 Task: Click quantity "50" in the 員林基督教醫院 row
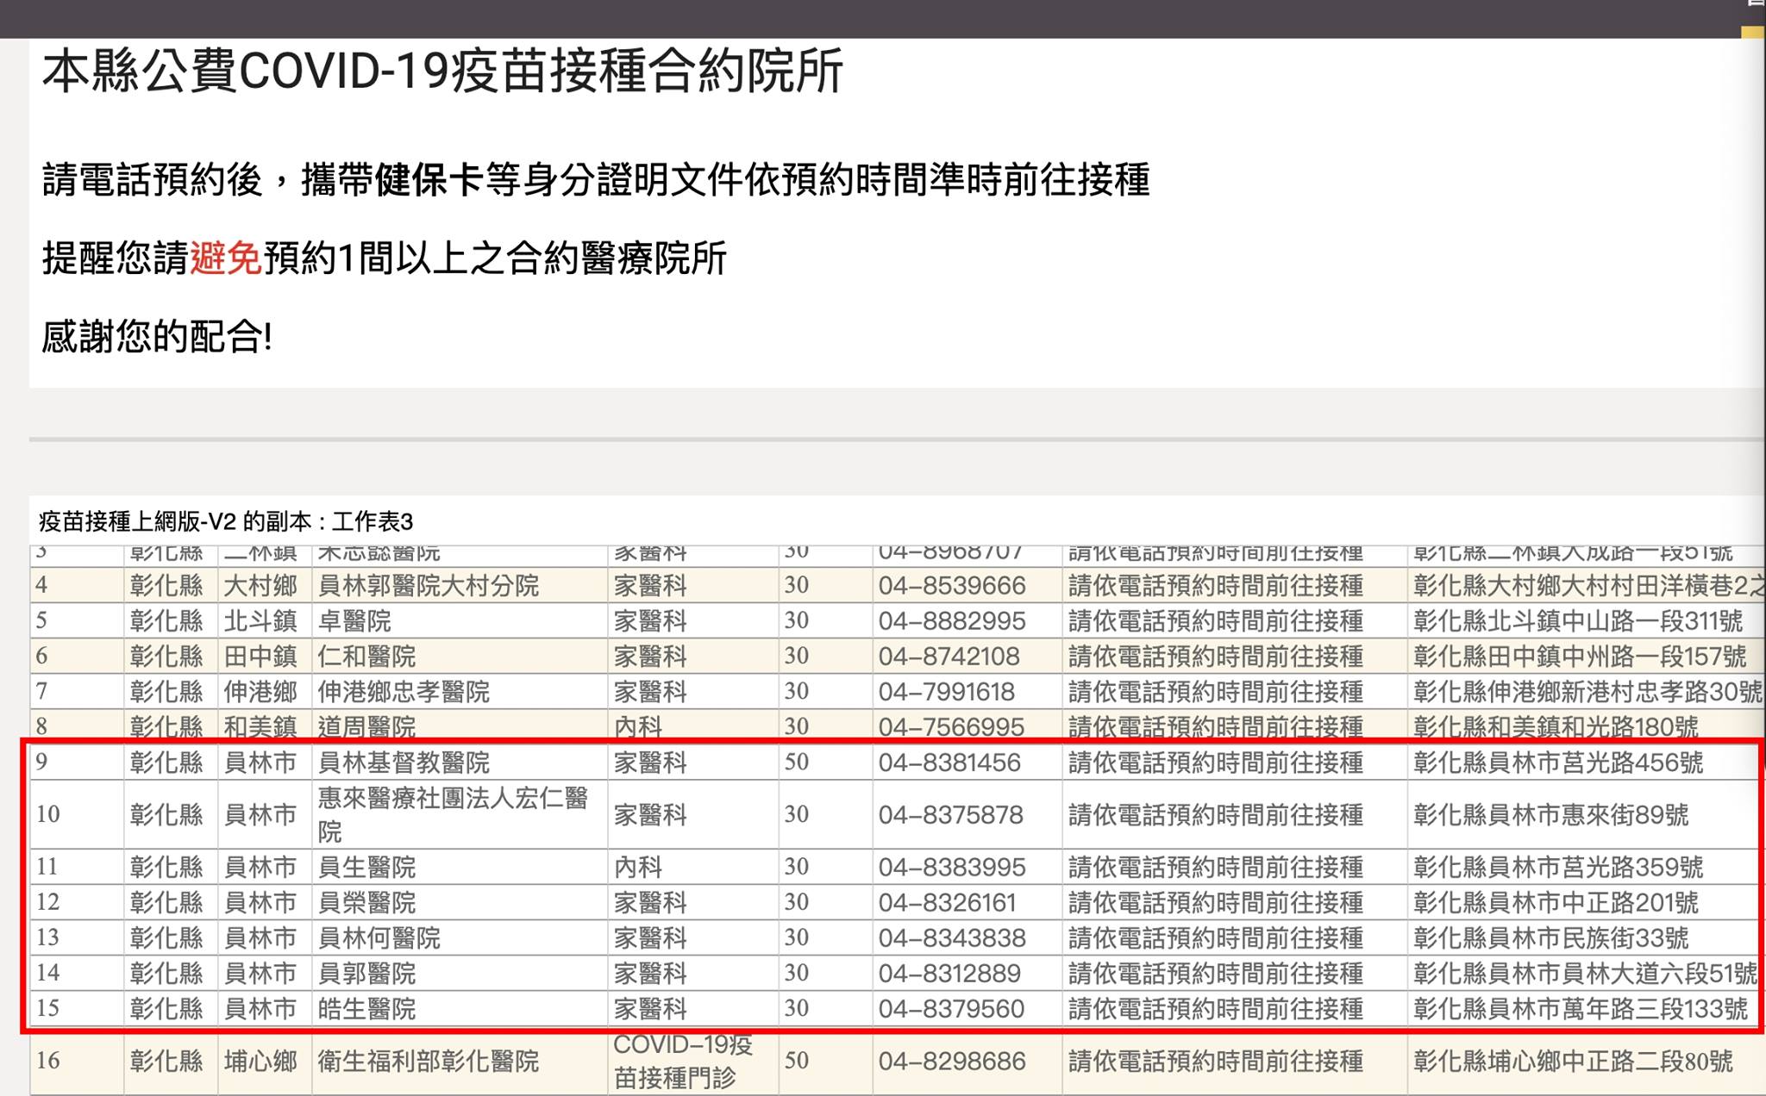tap(796, 762)
